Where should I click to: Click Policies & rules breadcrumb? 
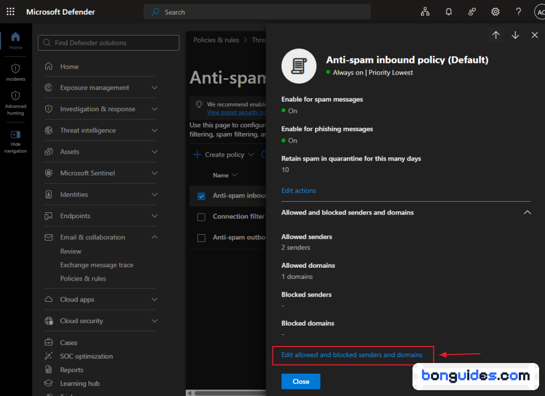pyautogui.click(x=216, y=40)
